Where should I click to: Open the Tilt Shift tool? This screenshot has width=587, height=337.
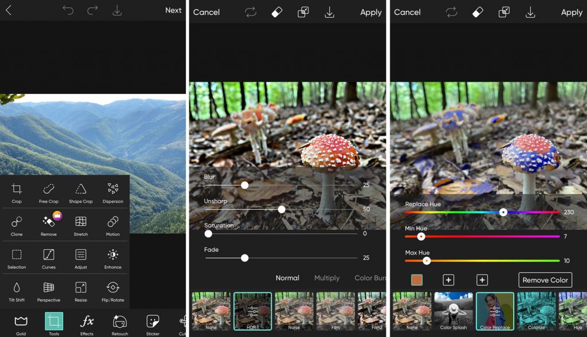(17, 288)
